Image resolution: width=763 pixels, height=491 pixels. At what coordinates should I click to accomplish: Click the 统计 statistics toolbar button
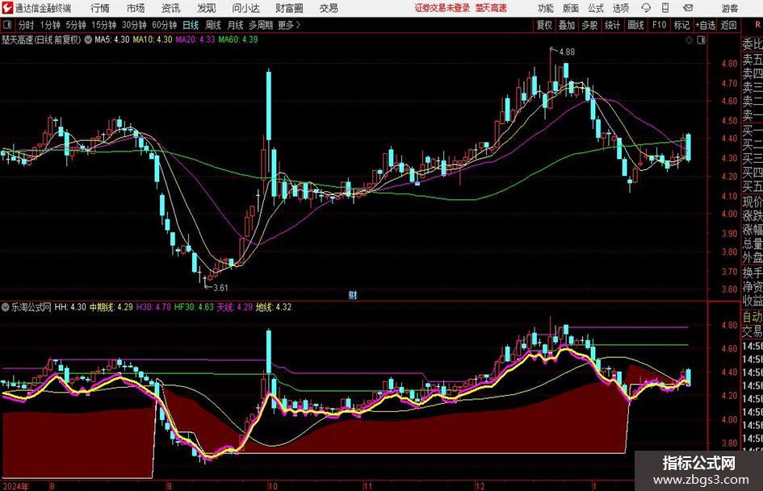tap(612, 25)
